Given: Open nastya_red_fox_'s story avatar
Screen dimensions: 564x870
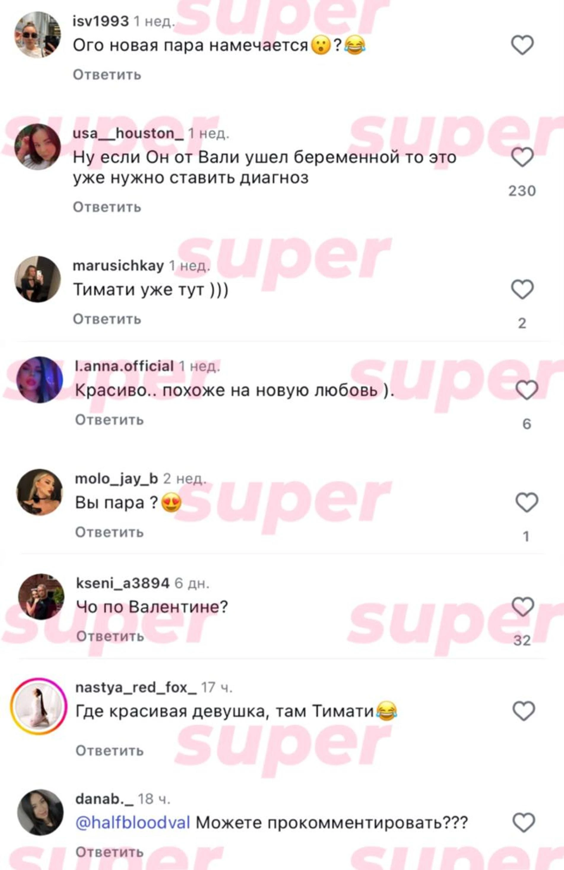Looking at the screenshot, I should 39,706.
